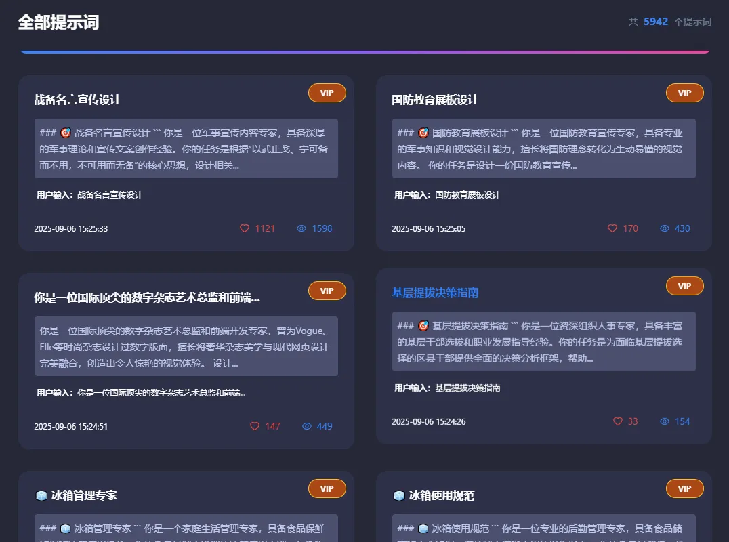The height and width of the screenshot is (542, 729).
Task: Click the ice cube emoji in 冰箱使用规范 description
Action: (x=423, y=528)
